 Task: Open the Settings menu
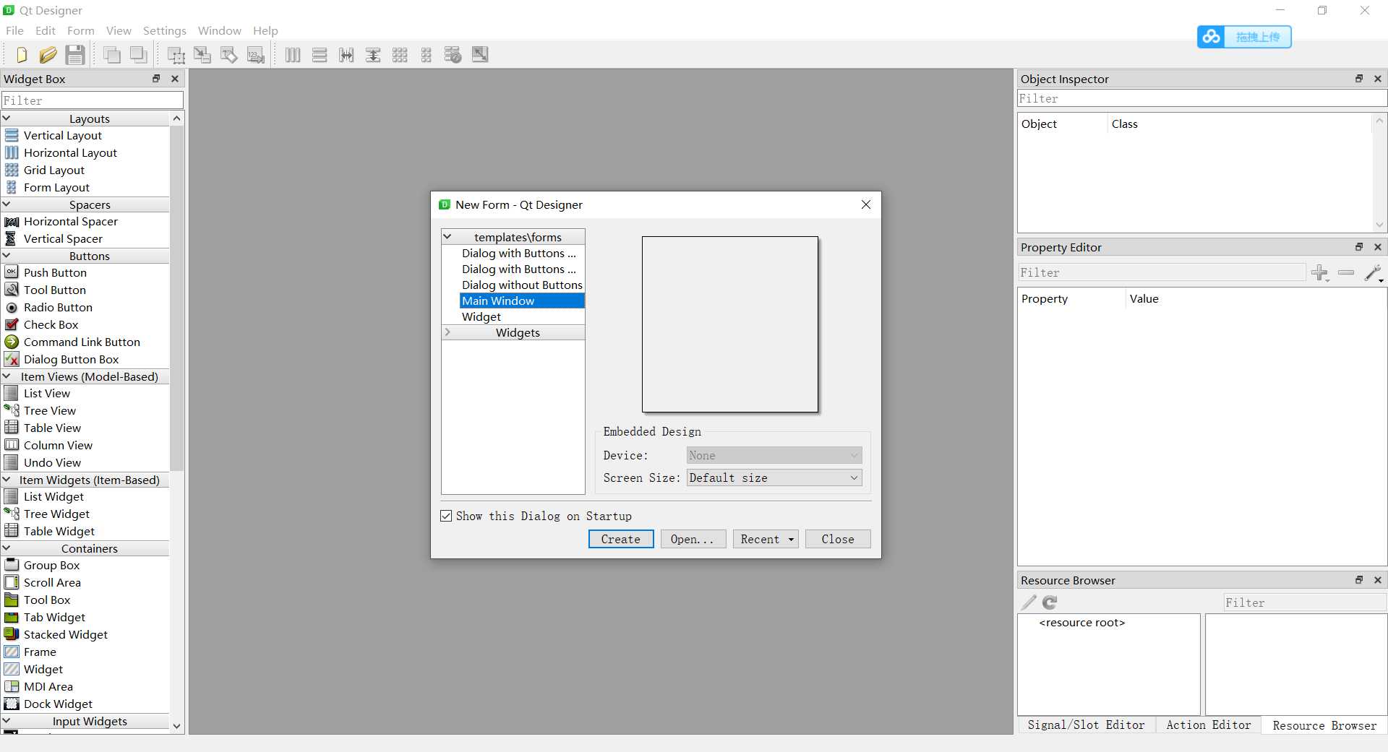(165, 30)
